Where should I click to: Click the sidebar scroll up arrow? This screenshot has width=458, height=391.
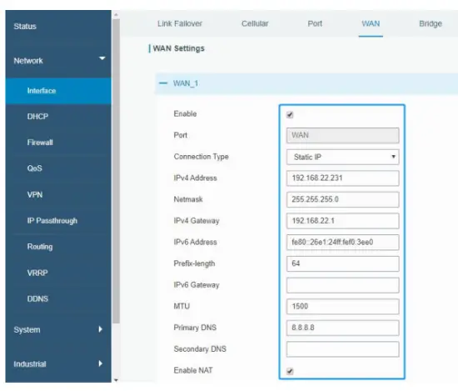pyautogui.click(x=116, y=14)
